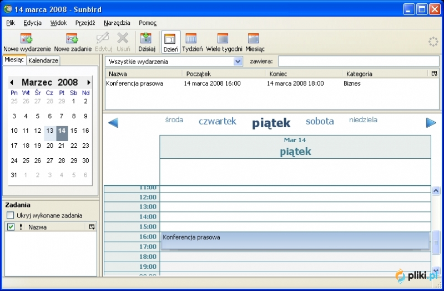Open the Edycja menu

[x=32, y=23]
